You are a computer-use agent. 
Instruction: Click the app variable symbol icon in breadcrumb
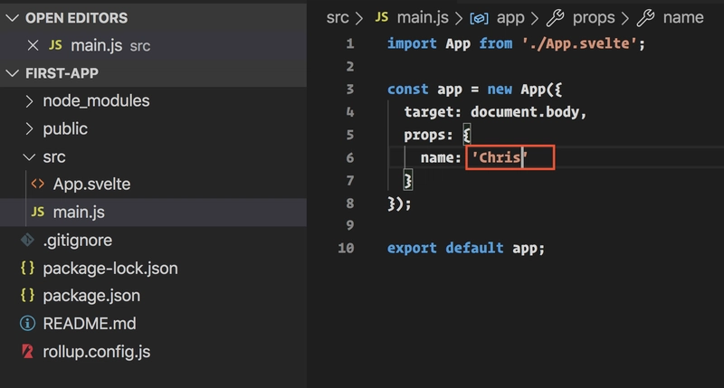tap(479, 18)
